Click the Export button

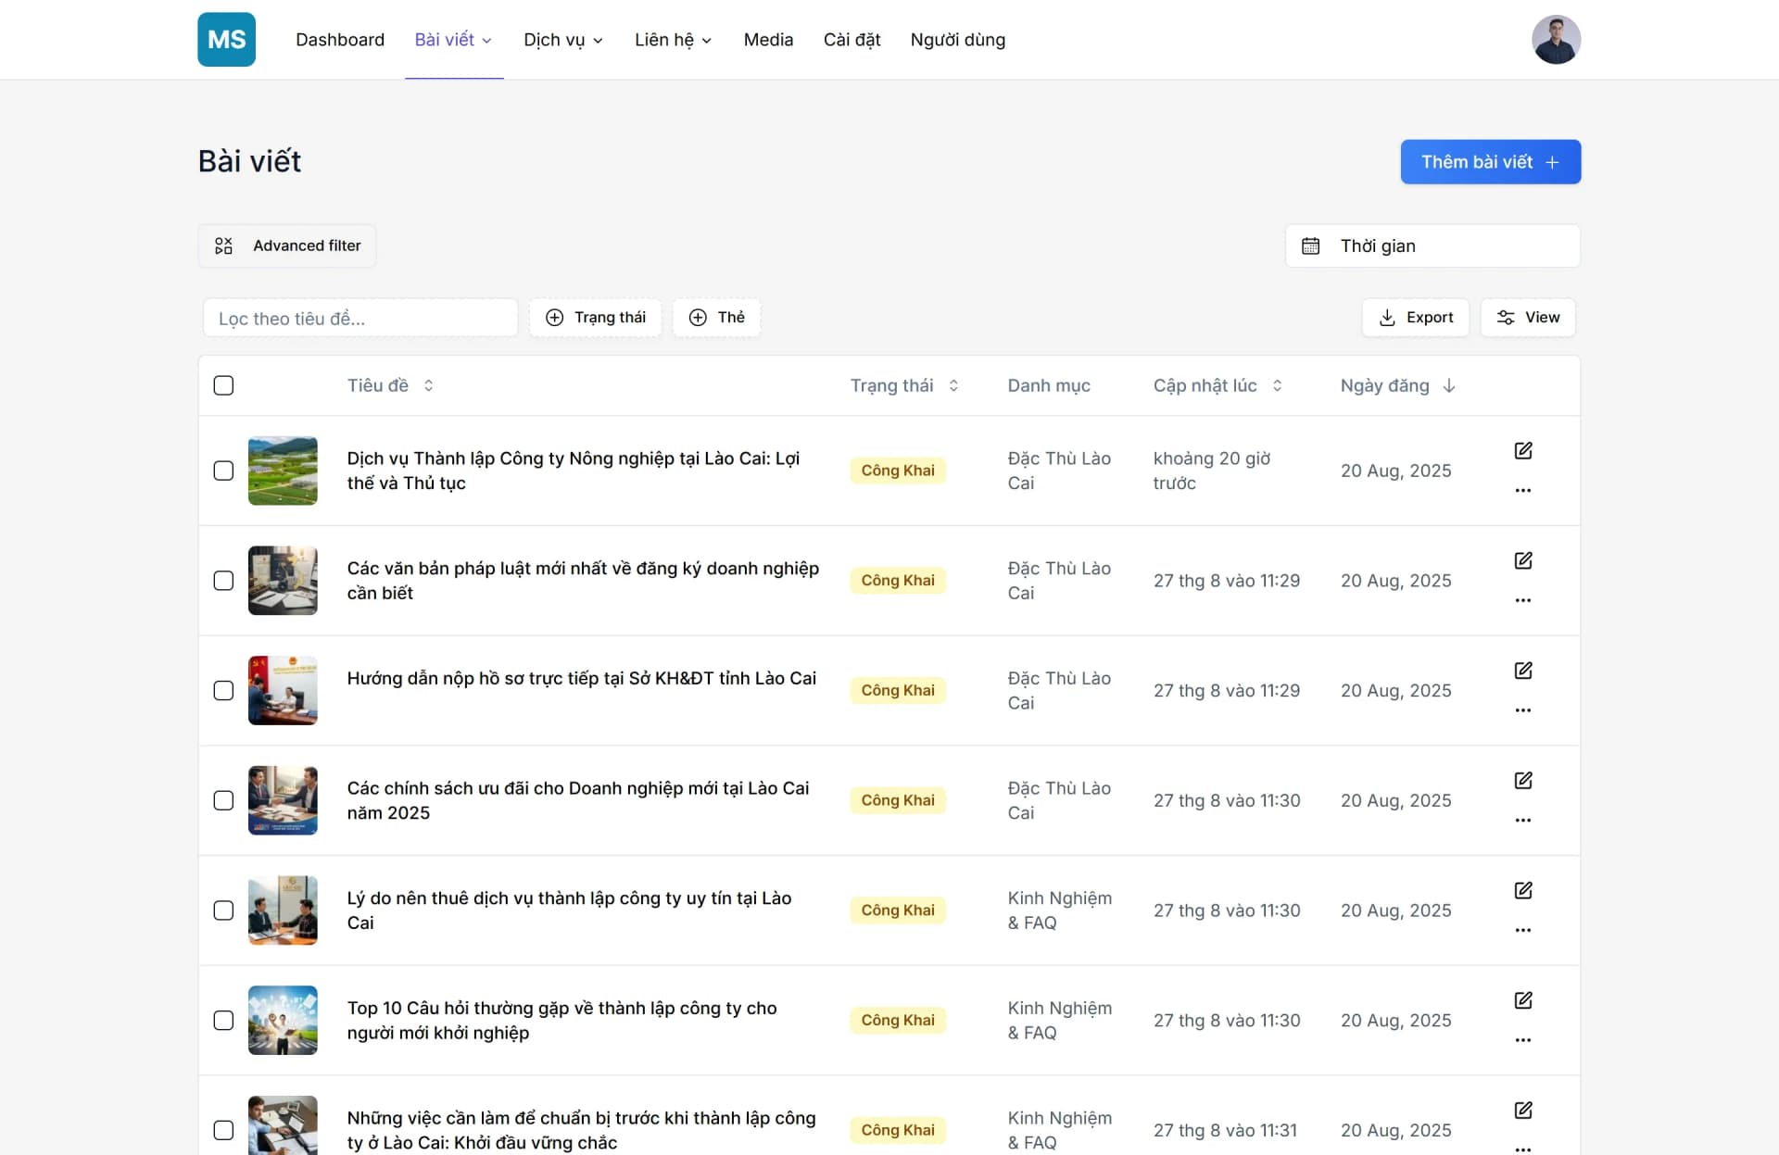(x=1415, y=318)
